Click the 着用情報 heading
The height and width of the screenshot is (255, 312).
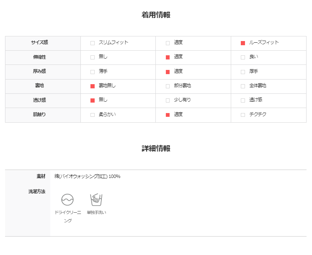(156, 15)
